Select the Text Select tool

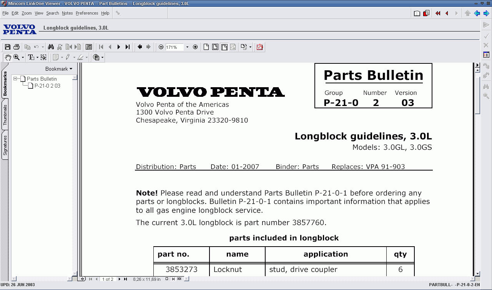(x=31, y=57)
